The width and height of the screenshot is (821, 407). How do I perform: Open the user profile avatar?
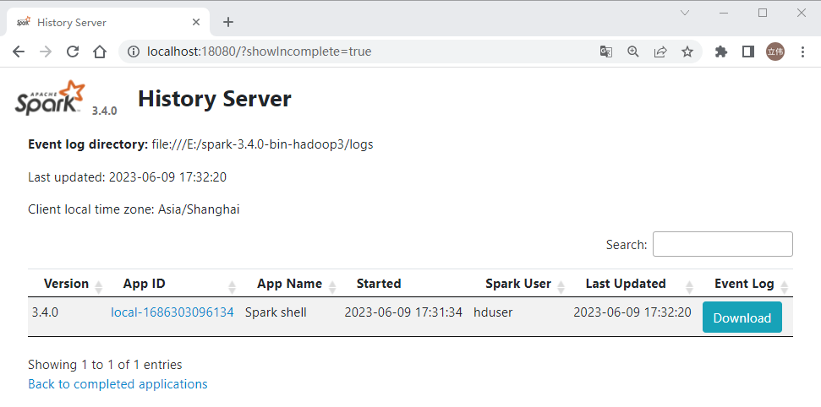click(775, 52)
